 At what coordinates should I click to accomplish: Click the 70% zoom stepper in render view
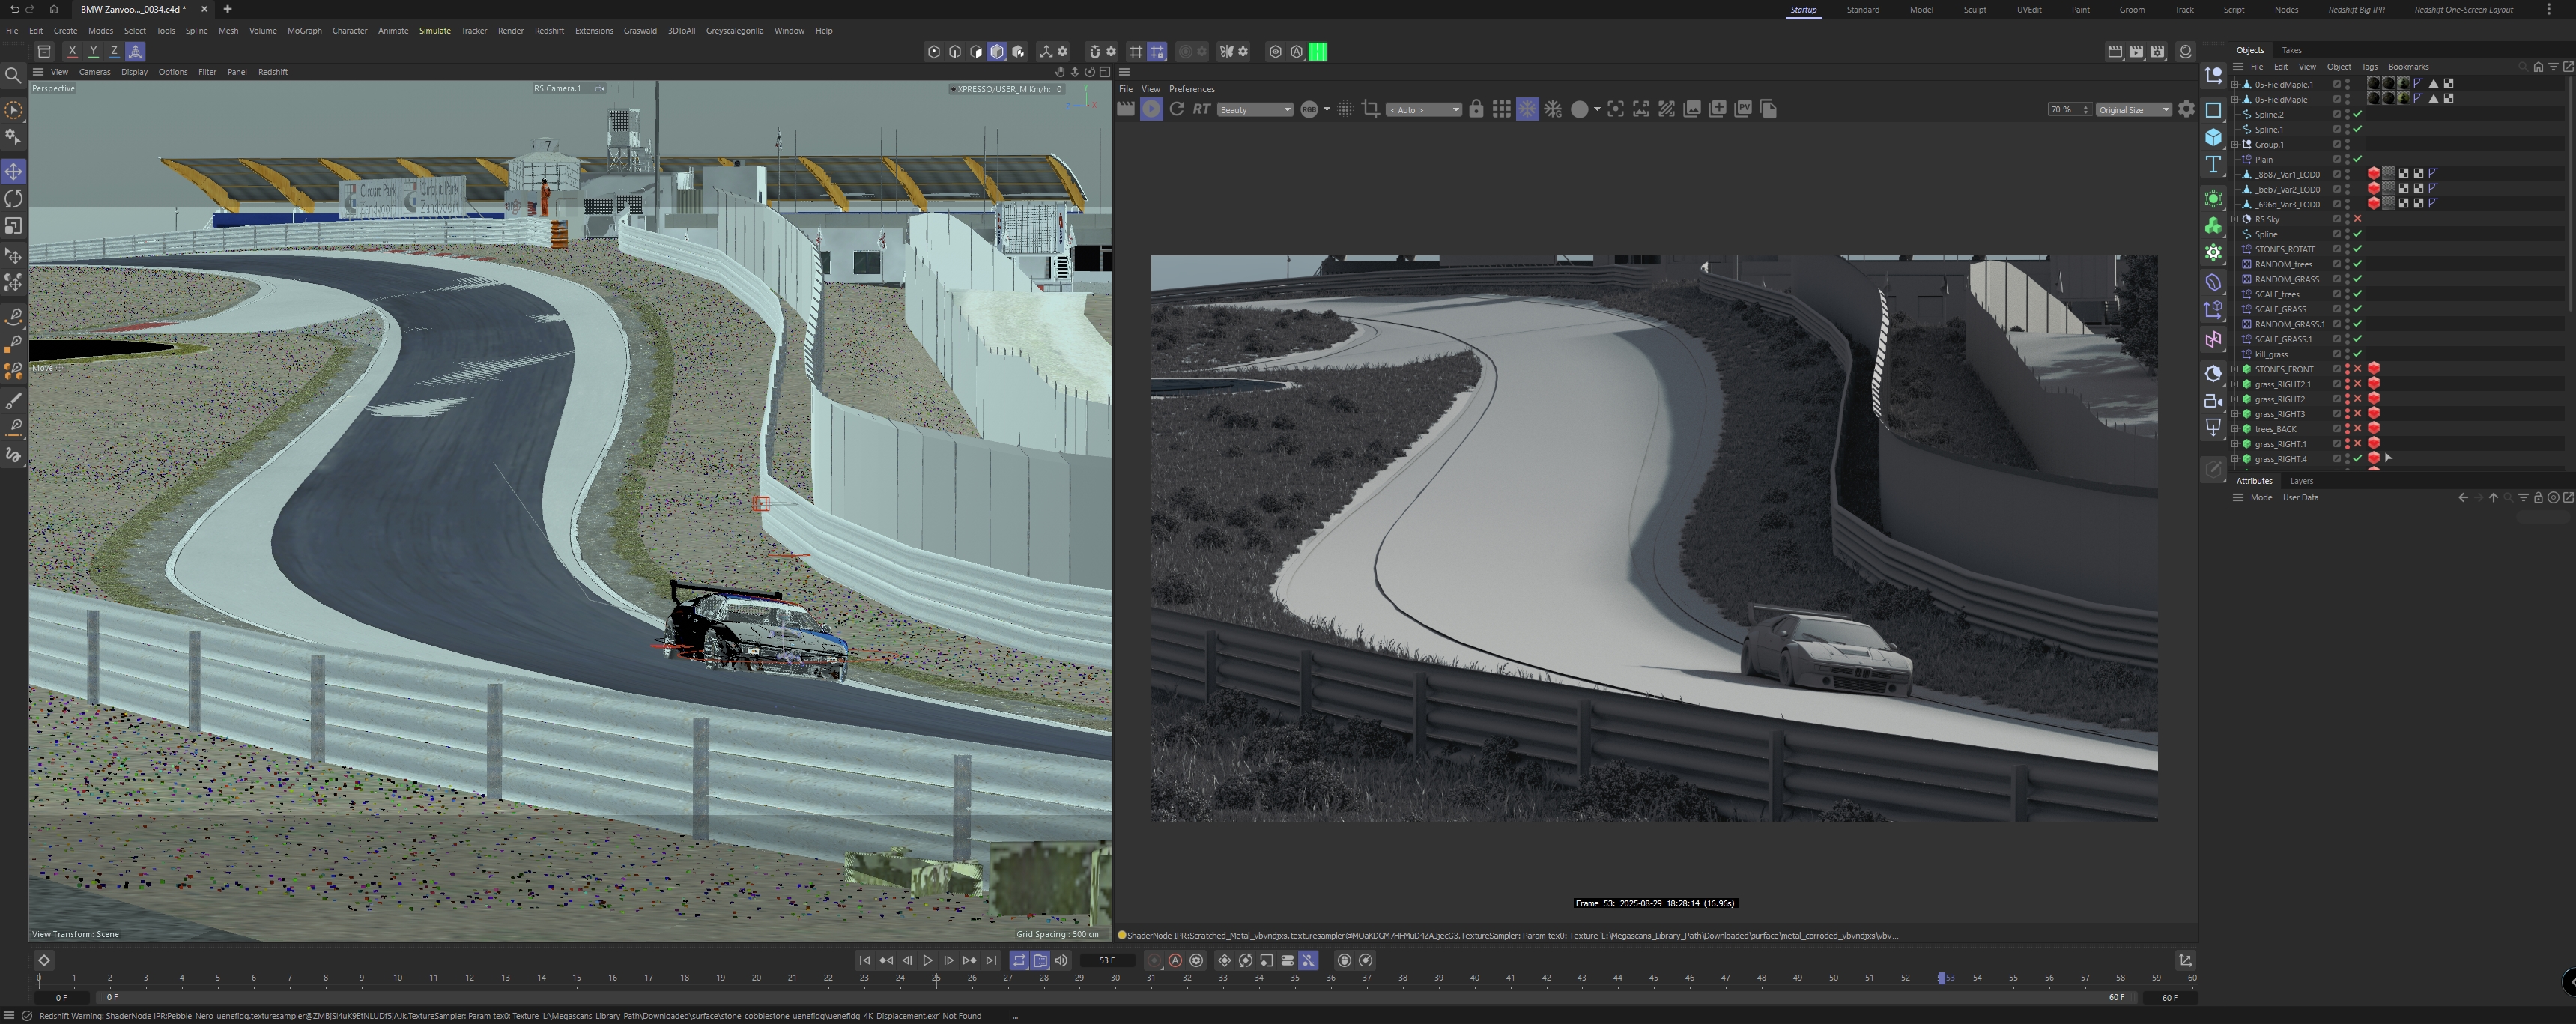pos(2086,109)
